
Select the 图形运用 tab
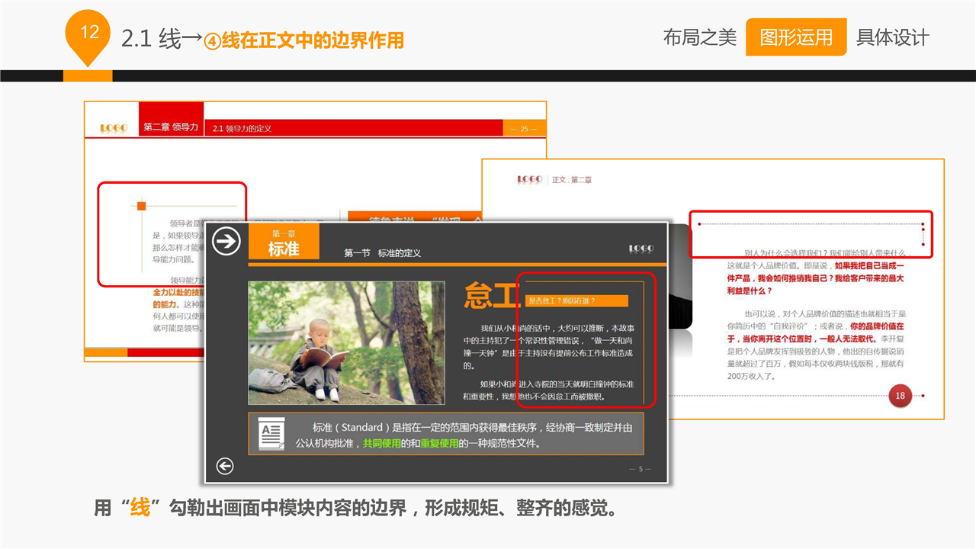(795, 37)
